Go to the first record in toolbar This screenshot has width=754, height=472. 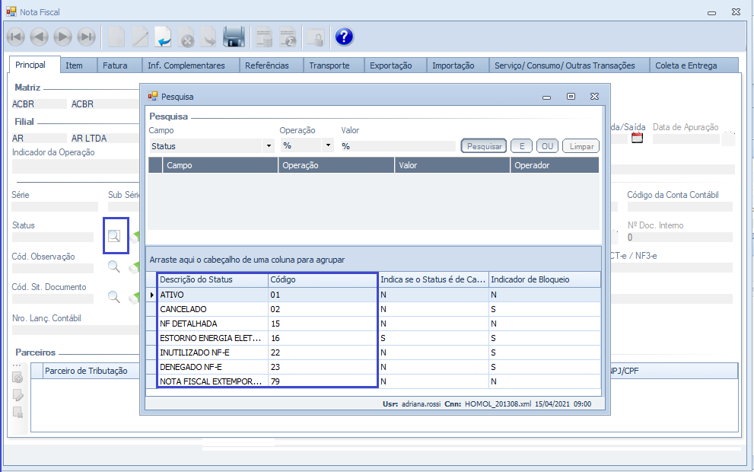(x=16, y=37)
